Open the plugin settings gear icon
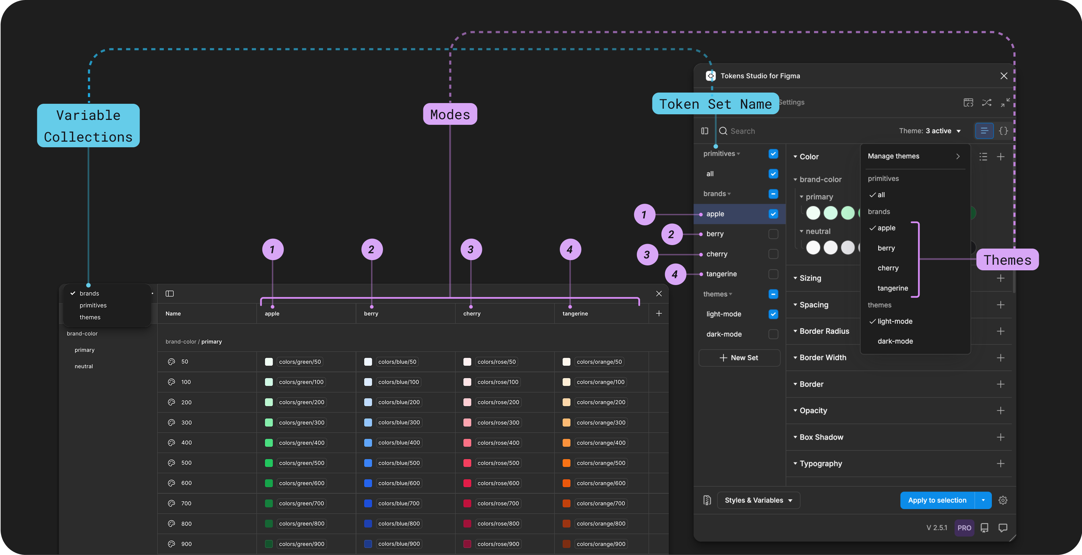 coord(1003,500)
